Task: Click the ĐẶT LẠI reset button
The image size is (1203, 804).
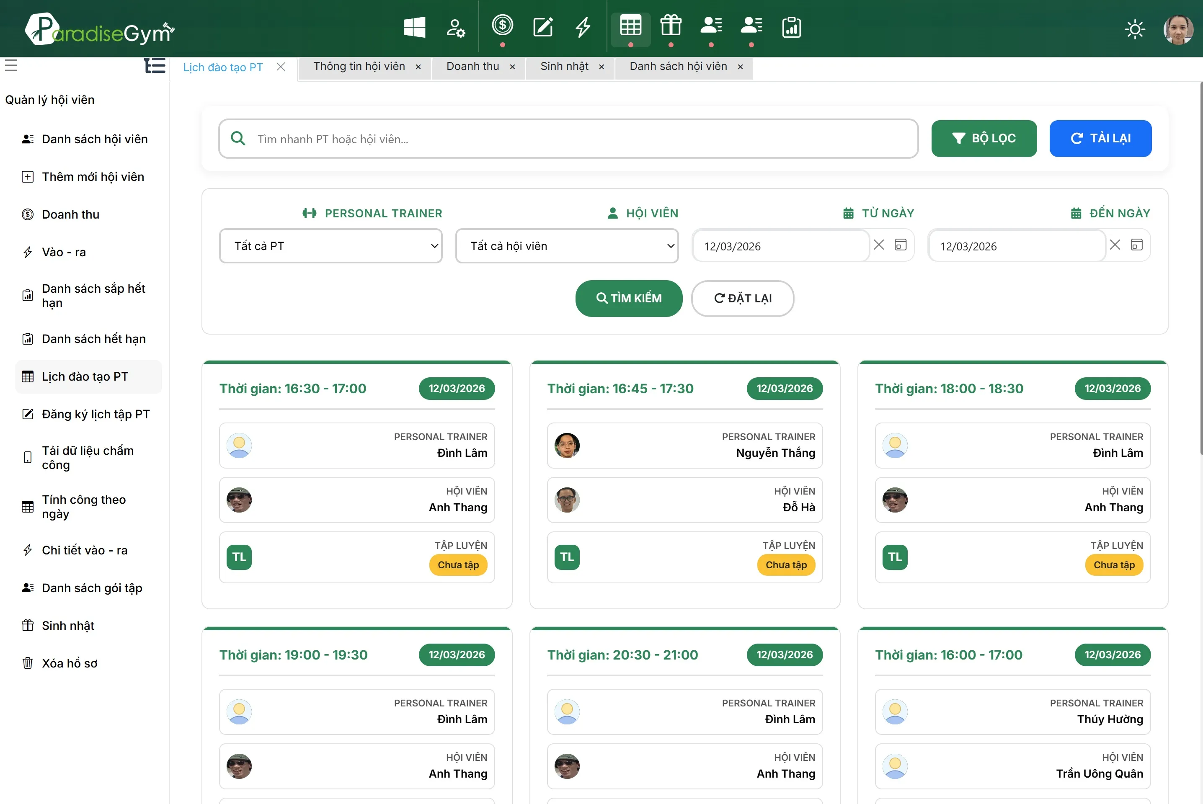Action: pos(742,299)
